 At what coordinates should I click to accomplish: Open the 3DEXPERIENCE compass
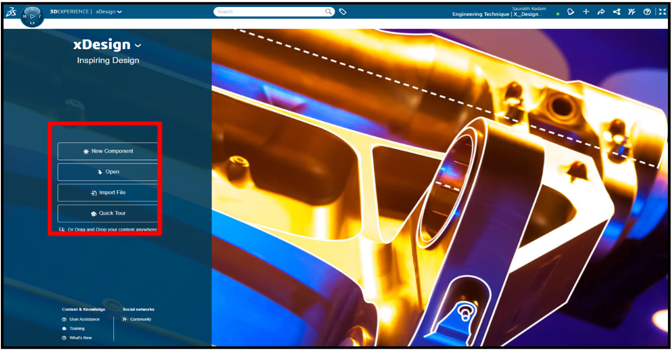click(x=32, y=16)
